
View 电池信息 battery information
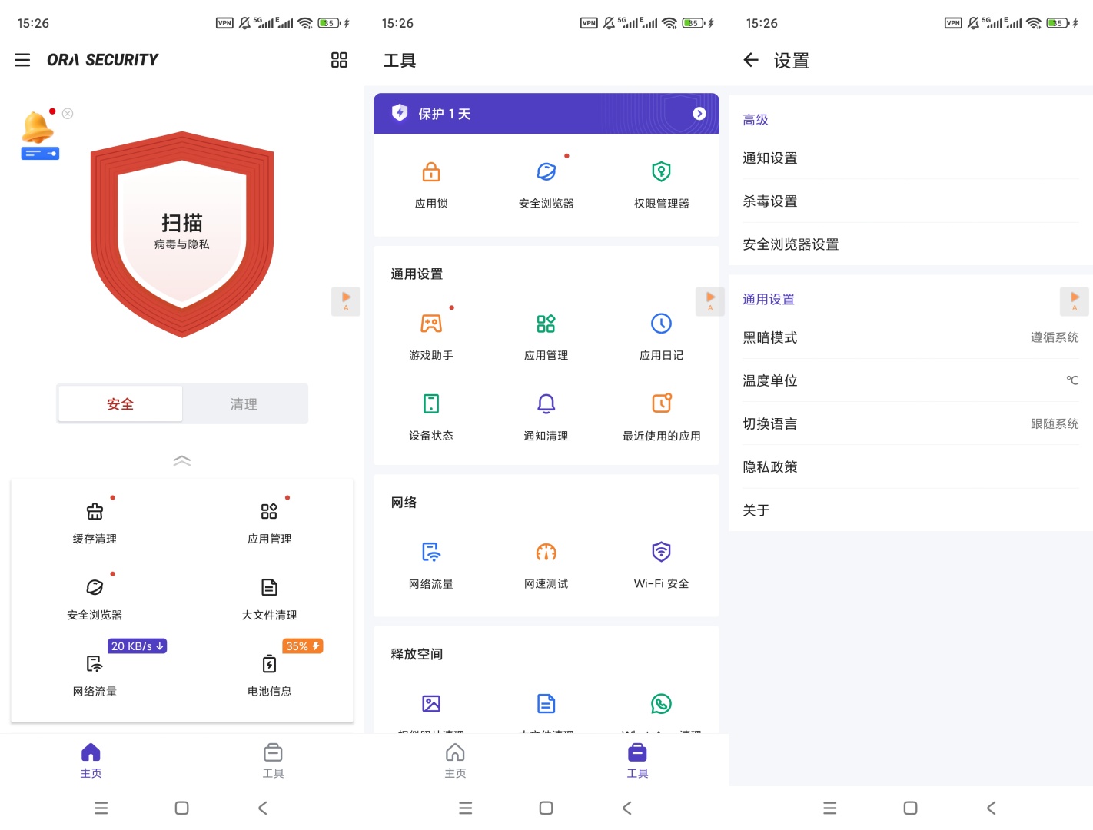click(x=269, y=673)
